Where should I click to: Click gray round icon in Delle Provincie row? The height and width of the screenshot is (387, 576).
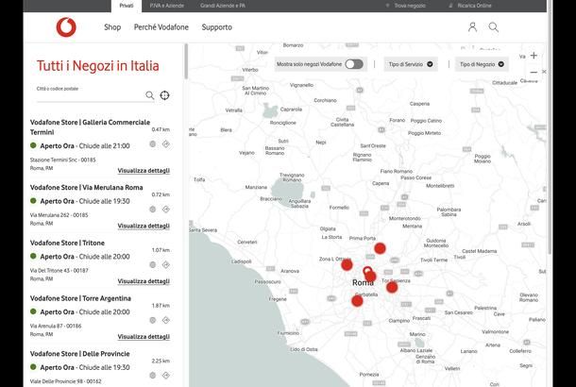click(x=153, y=376)
